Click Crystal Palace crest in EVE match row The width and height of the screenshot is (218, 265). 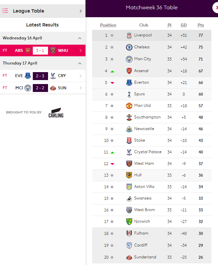(53, 76)
